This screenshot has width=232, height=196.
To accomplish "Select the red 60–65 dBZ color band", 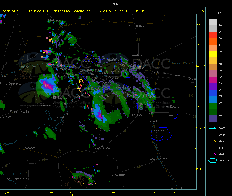I will pyautogui.click(x=212, y=35).
